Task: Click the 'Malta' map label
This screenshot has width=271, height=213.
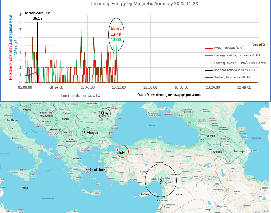Action: coord(25,187)
